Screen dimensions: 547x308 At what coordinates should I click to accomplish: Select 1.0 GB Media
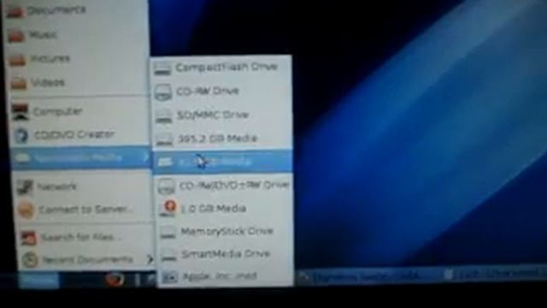pyautogui.click(x=224, y=209)
